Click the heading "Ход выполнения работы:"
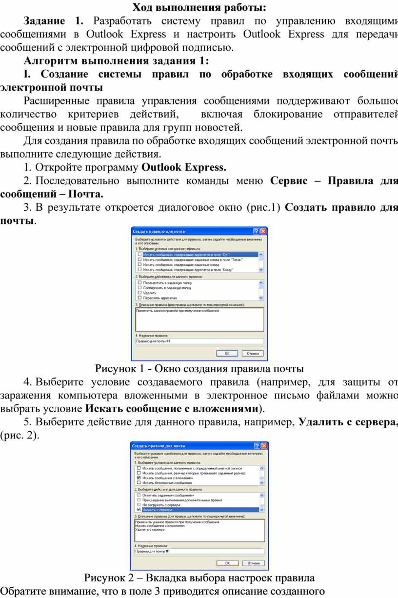Screen dimensions: 398x598 (x=199, y=8)
